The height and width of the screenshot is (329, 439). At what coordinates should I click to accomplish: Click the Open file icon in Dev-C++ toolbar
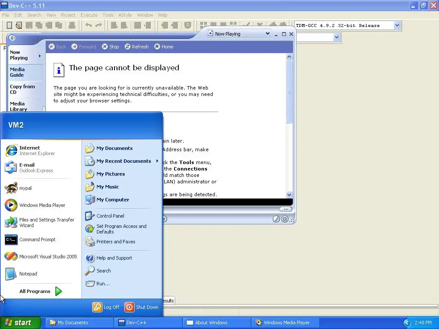click(x=19, y=25)
